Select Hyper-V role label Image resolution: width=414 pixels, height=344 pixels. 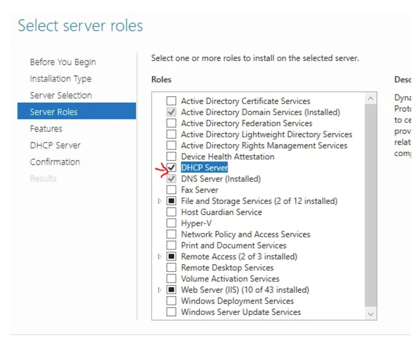click(197, 223)
